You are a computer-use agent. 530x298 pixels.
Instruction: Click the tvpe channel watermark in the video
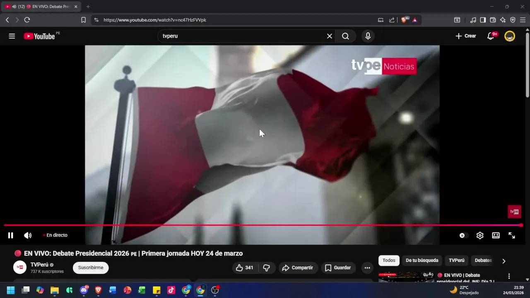point(514,211)
